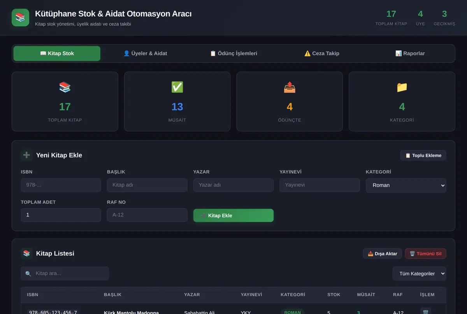This screenshot has height=314, width=467.
Task: Select the Raporlar tab
Action: click(410, 53)
